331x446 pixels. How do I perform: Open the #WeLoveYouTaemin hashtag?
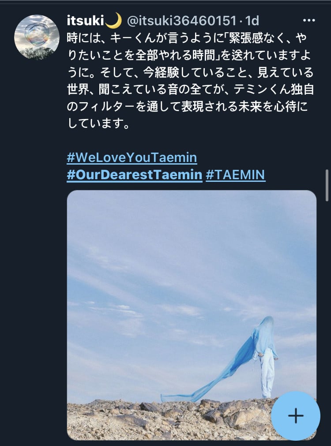132,158
